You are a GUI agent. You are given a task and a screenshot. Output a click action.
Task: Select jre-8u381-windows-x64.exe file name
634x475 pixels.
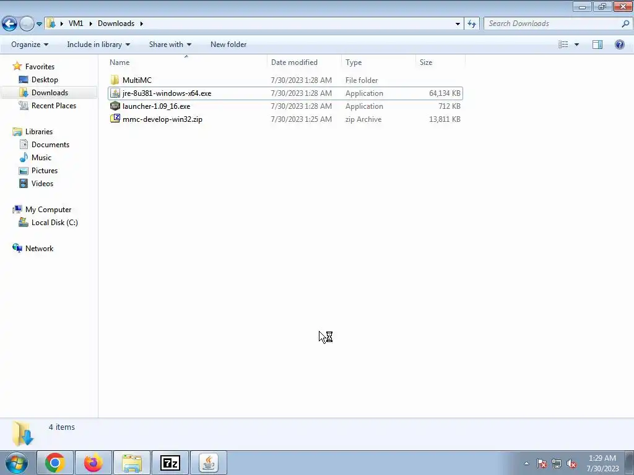click(x=167, y=93)
